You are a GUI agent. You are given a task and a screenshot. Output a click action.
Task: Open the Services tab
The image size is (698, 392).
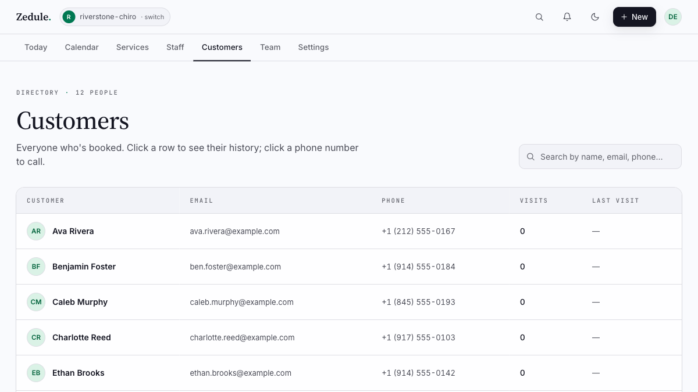coord(133,47)
